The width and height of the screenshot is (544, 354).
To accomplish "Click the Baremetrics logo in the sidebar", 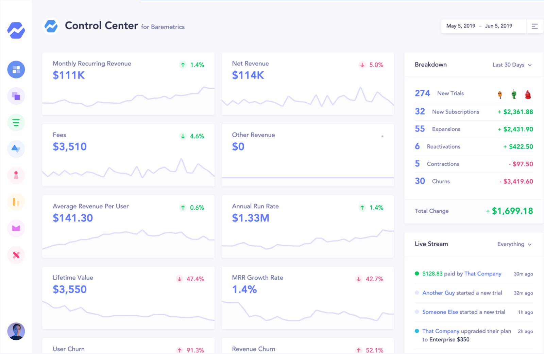I will [16, 31].
